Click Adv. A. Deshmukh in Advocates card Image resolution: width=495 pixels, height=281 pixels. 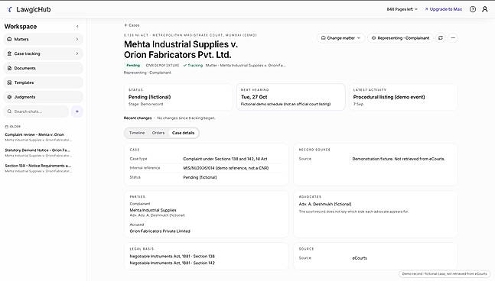325,204
